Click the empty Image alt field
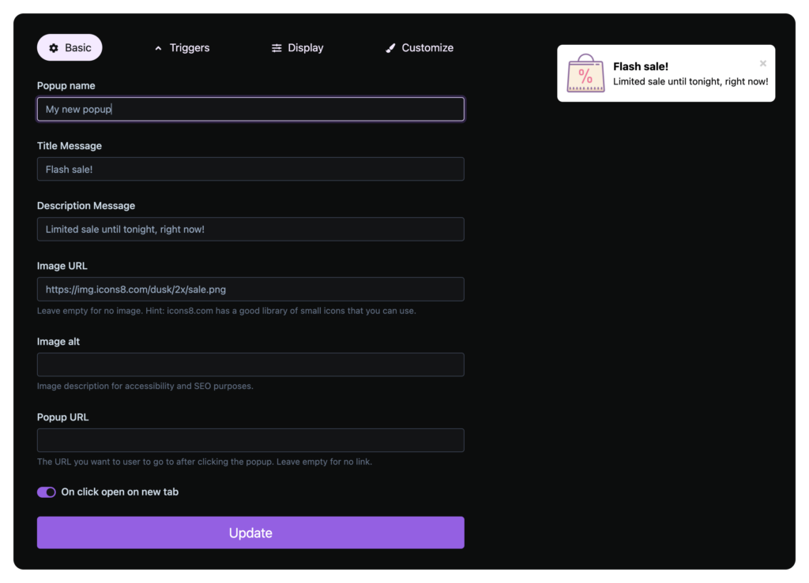This screenshot has width=809, height=583. (250, 364)
